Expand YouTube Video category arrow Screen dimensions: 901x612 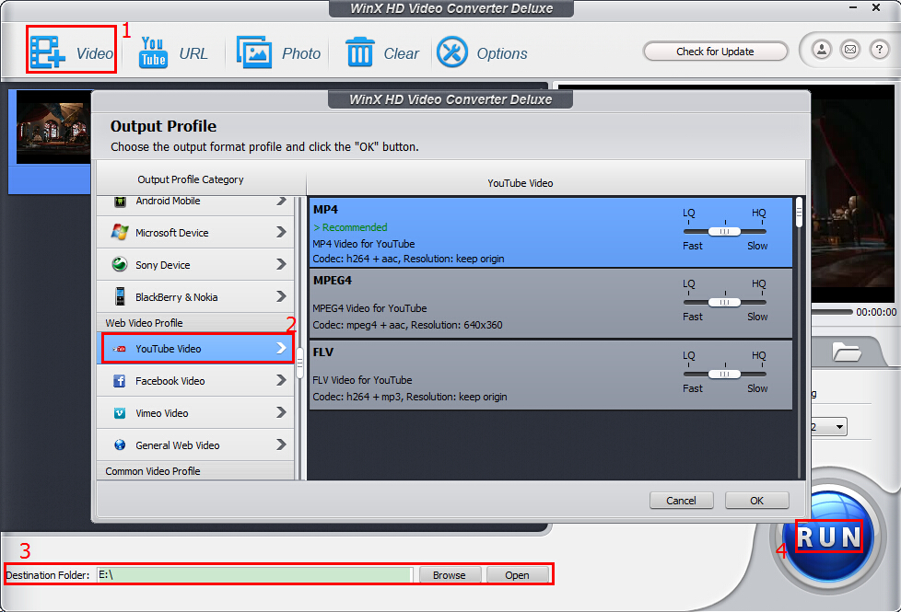[281, 349]
